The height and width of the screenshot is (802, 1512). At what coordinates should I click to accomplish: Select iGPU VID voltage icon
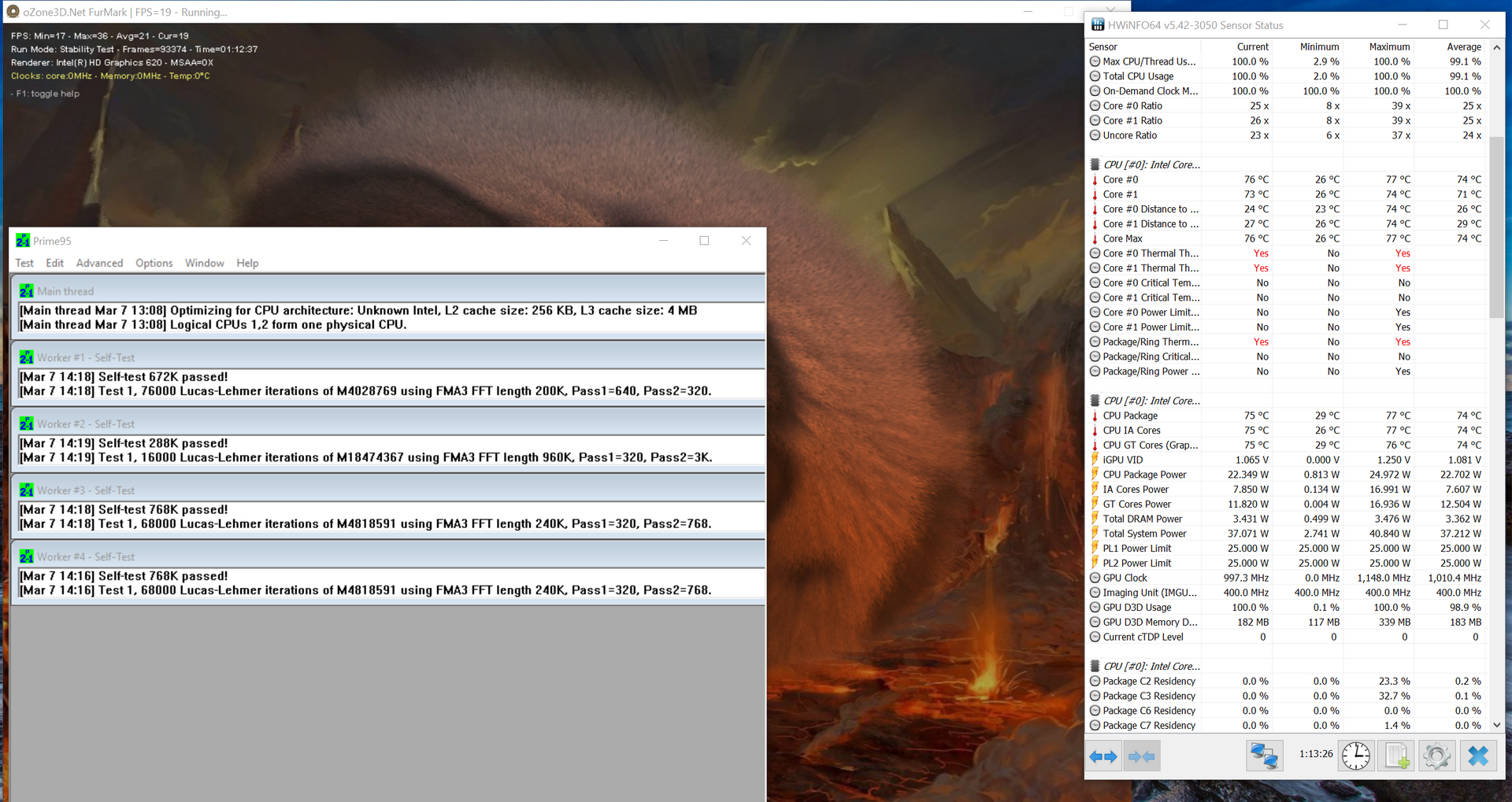pyautogui.click(x=1095, y=460)
